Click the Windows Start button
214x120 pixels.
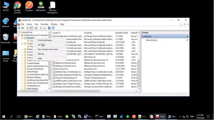point(4,116)
